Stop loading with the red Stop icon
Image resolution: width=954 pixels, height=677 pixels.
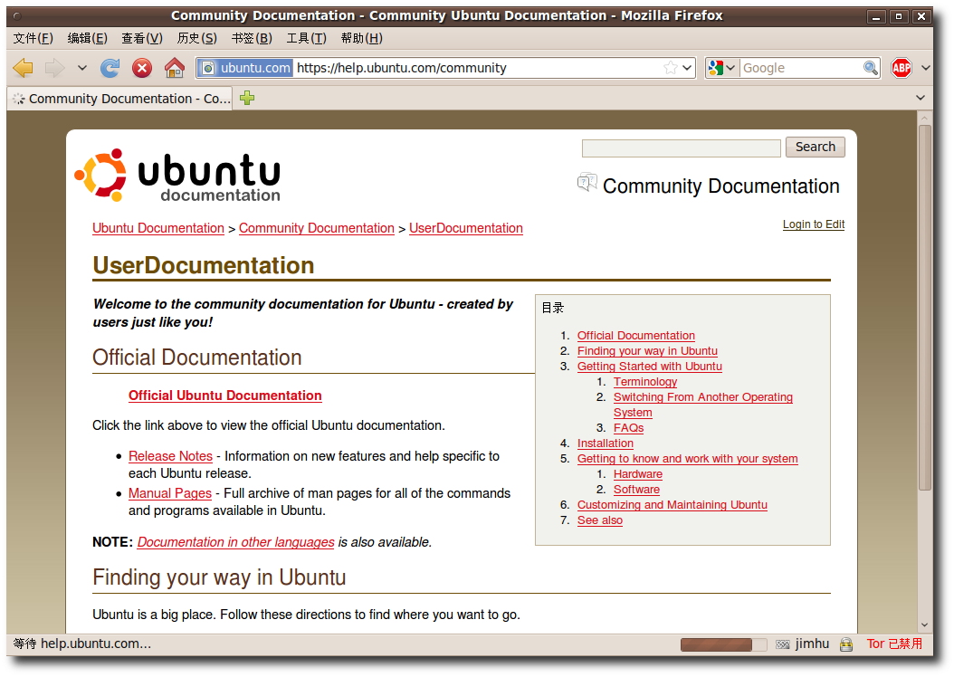coord(142,68)
